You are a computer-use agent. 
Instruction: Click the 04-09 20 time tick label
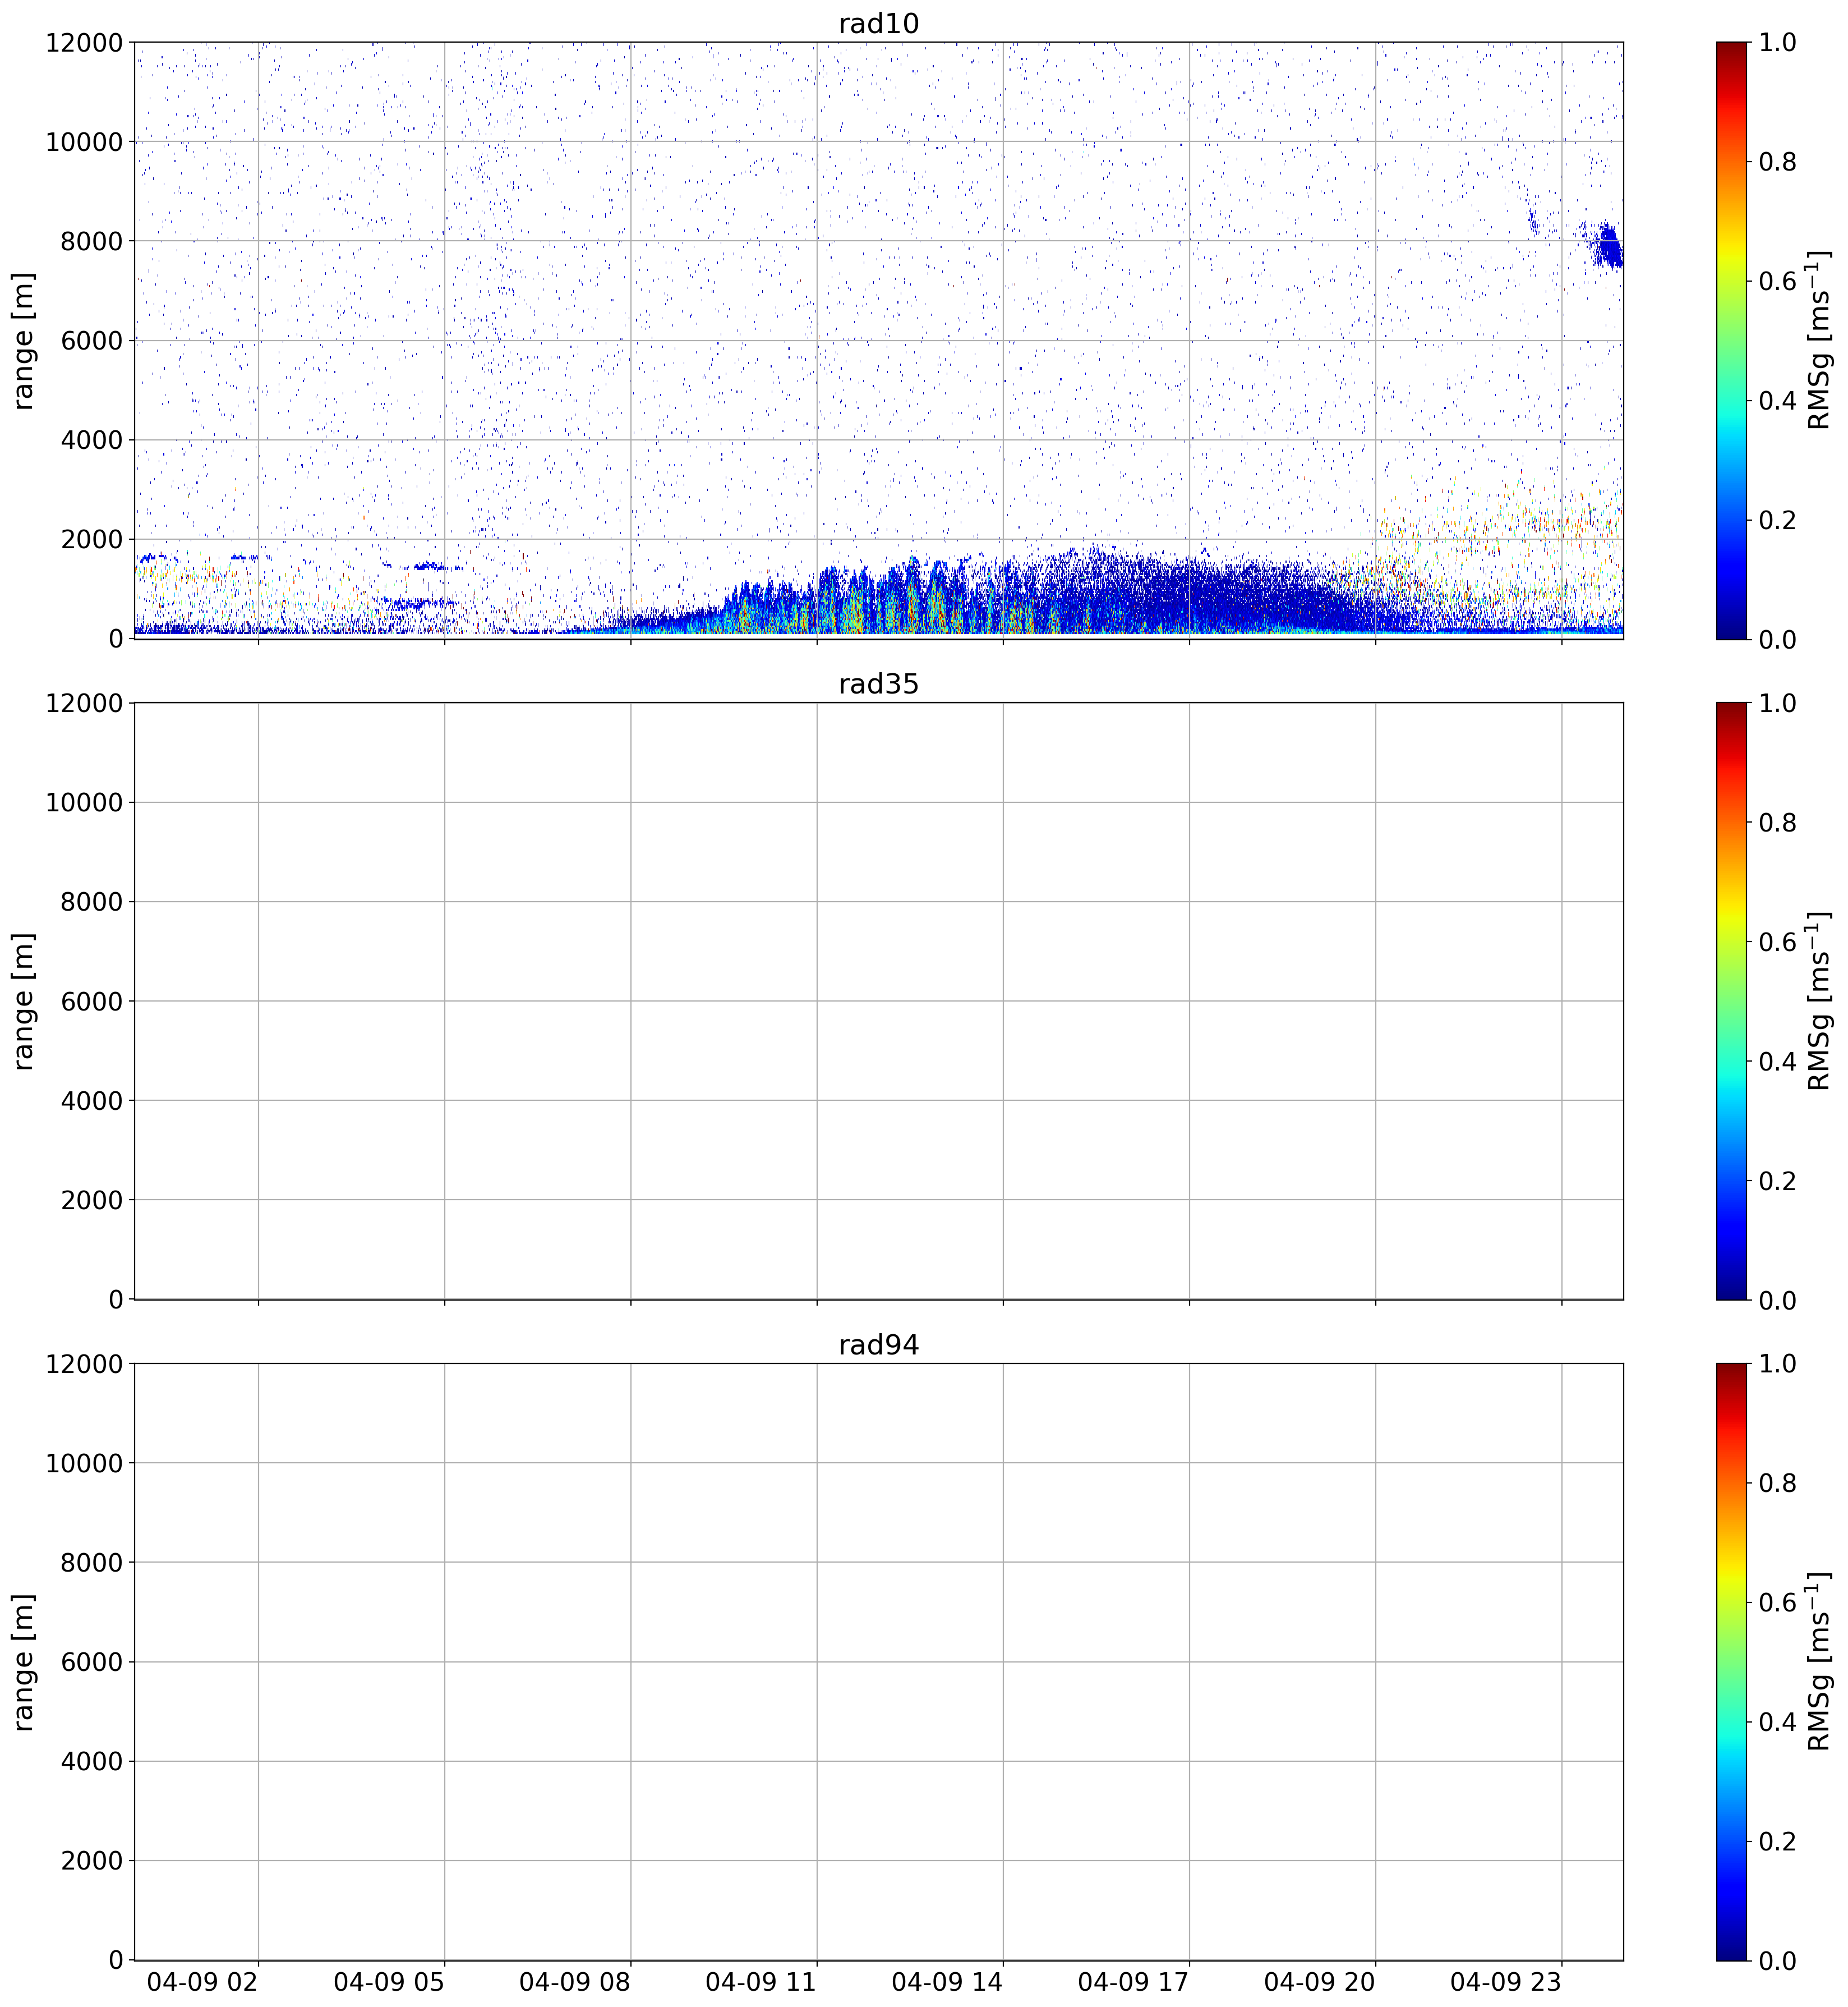click(1319, 1982)
